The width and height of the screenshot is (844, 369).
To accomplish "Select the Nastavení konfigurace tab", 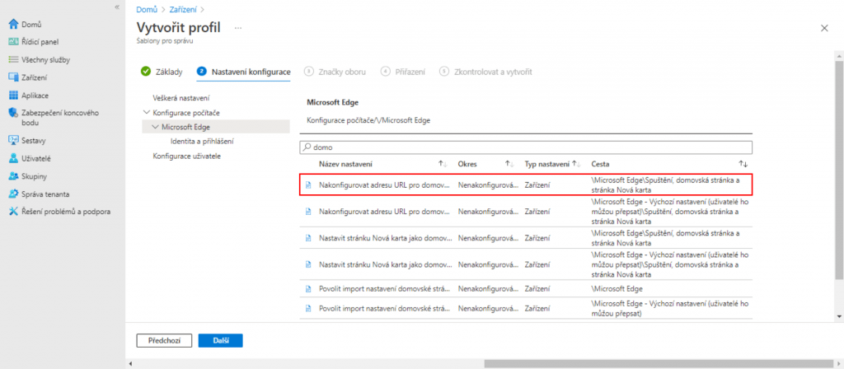I will click(x=244, y=72).
